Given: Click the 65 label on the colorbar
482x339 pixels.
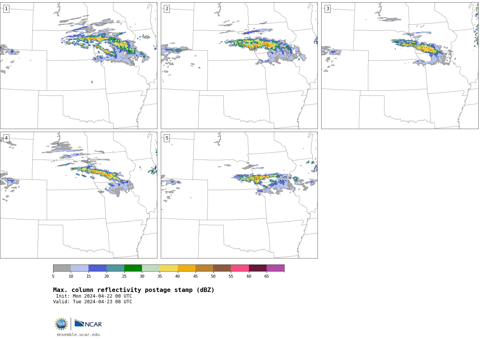Looking at the screenshot, I should tap(267, 277).
